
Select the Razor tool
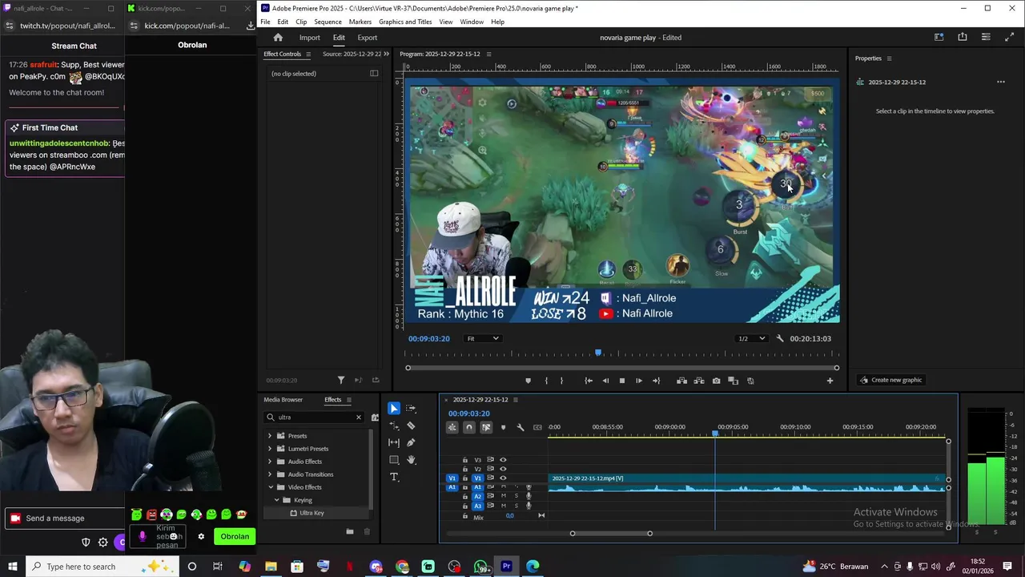pyautogui.click(x=411, y=426)
